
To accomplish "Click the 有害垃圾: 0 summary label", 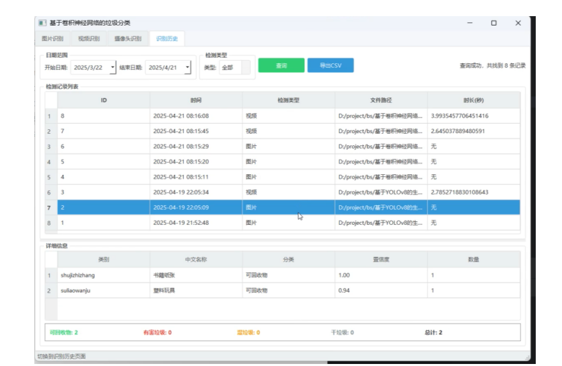I will (157, 332).
